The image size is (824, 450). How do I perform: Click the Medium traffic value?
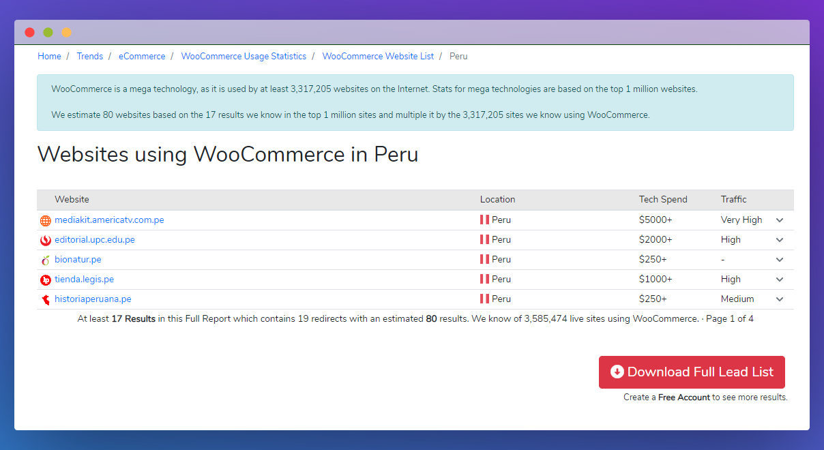[737, 299]
